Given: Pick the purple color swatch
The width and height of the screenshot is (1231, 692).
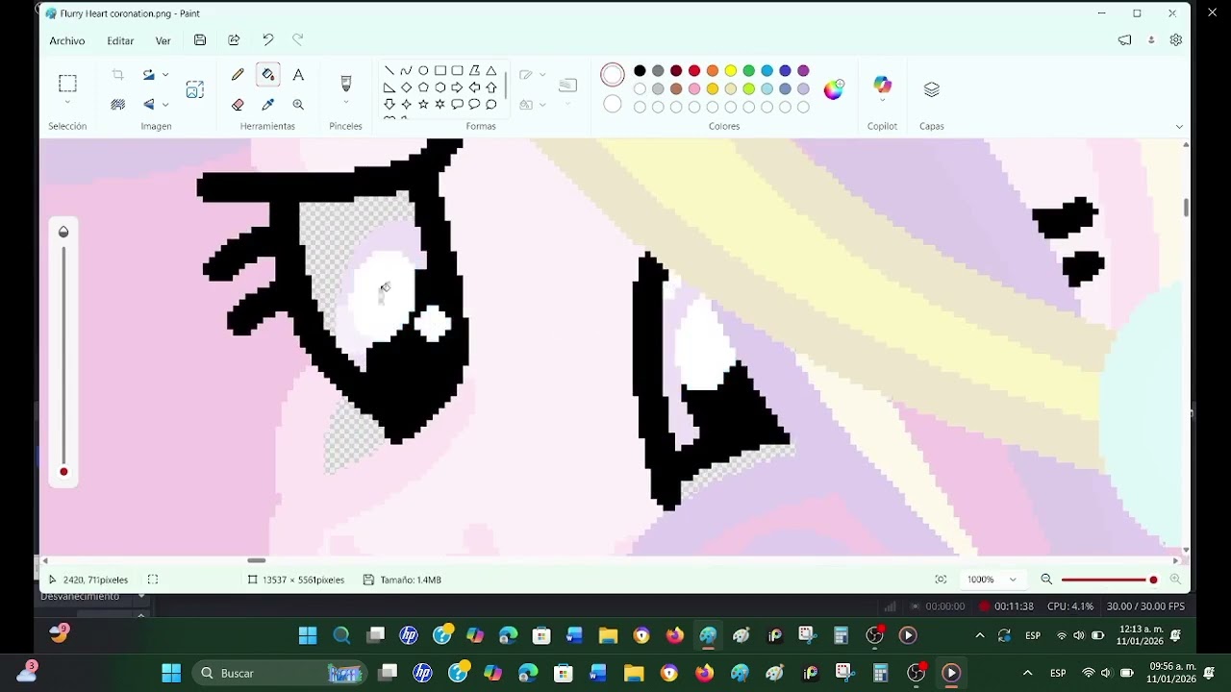Looking at the screenshot, I should pos(803,70).
